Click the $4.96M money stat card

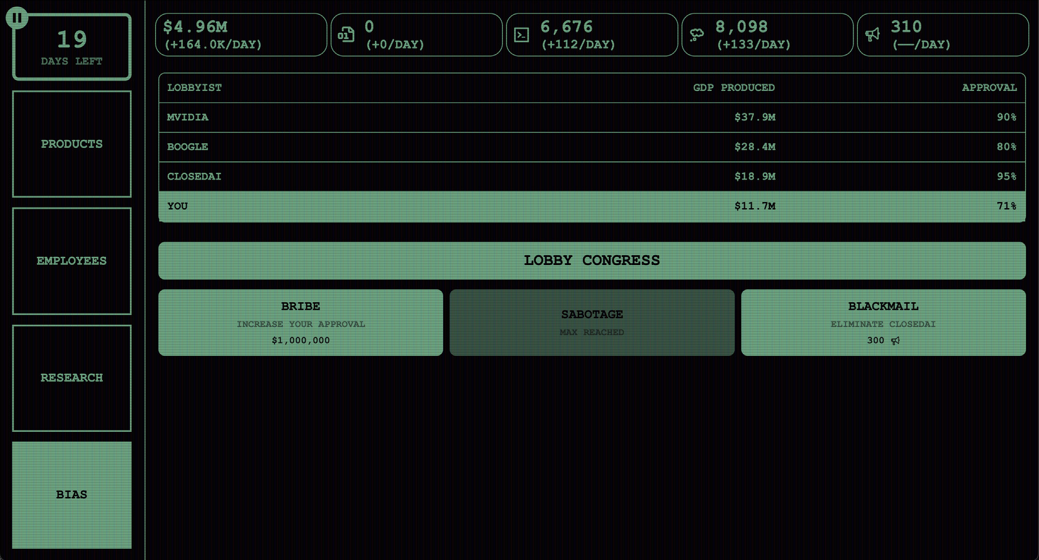coord(241,35)
